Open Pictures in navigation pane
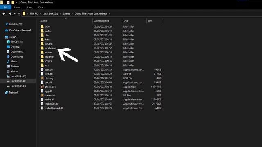This screenshot has height=147, width=262. click(15, 66)
